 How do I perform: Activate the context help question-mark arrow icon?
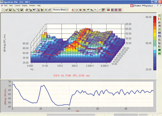pos(35,10)
